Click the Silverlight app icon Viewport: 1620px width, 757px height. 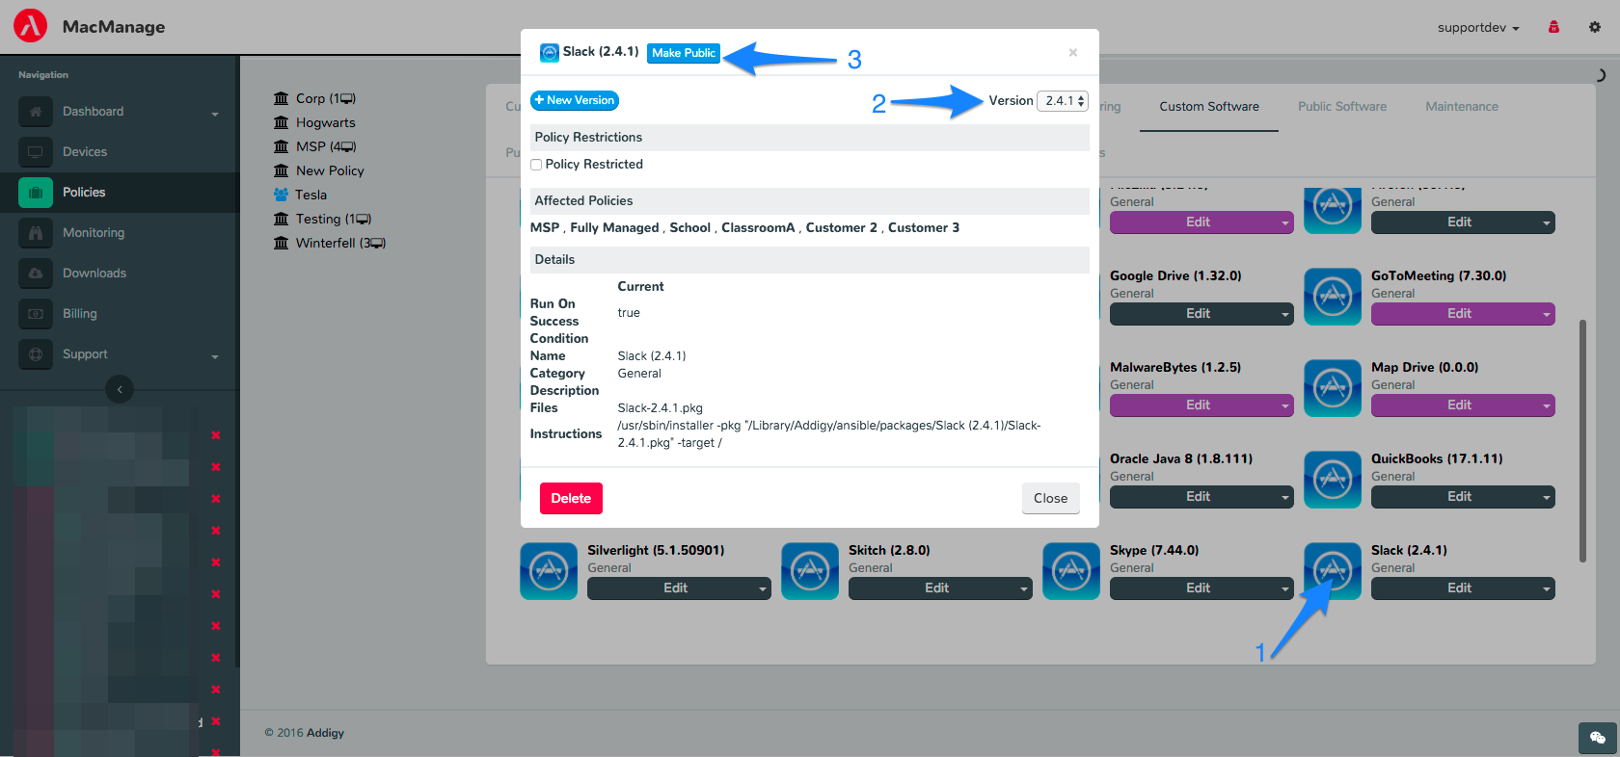click(x=549, y=571)
